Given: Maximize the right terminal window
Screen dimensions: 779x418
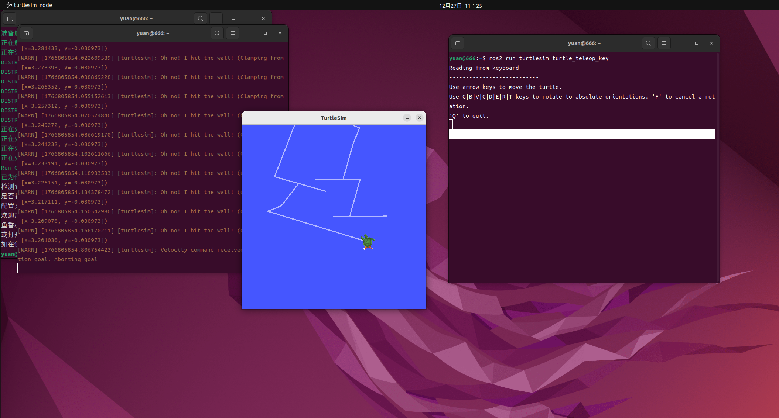Looking at the screenshot, I should coord(697,44).
